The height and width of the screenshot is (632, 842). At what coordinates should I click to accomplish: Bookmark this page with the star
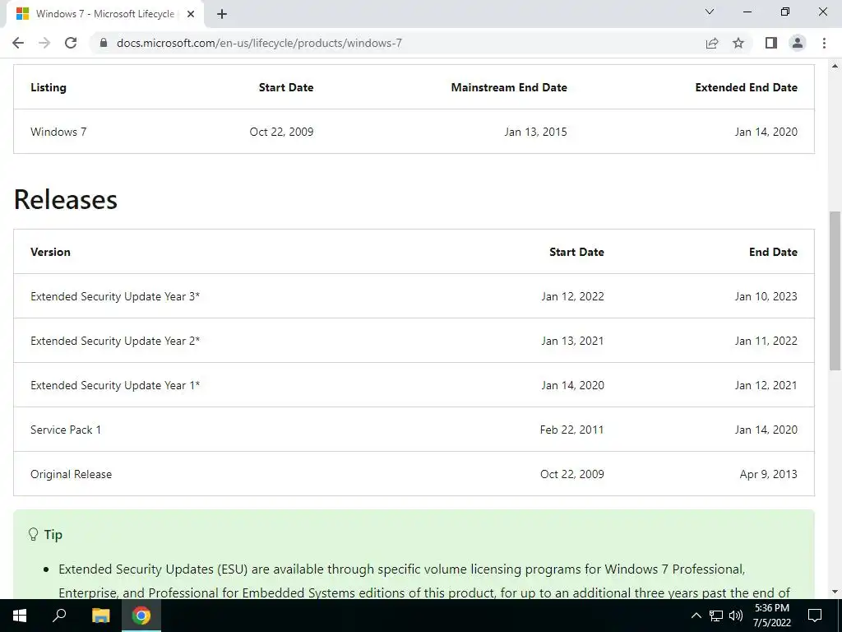738,43
